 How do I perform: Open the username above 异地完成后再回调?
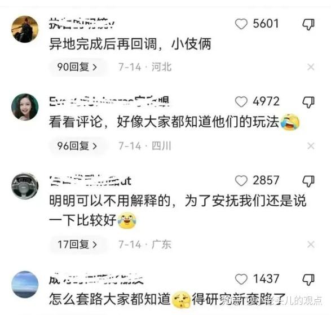82,24
